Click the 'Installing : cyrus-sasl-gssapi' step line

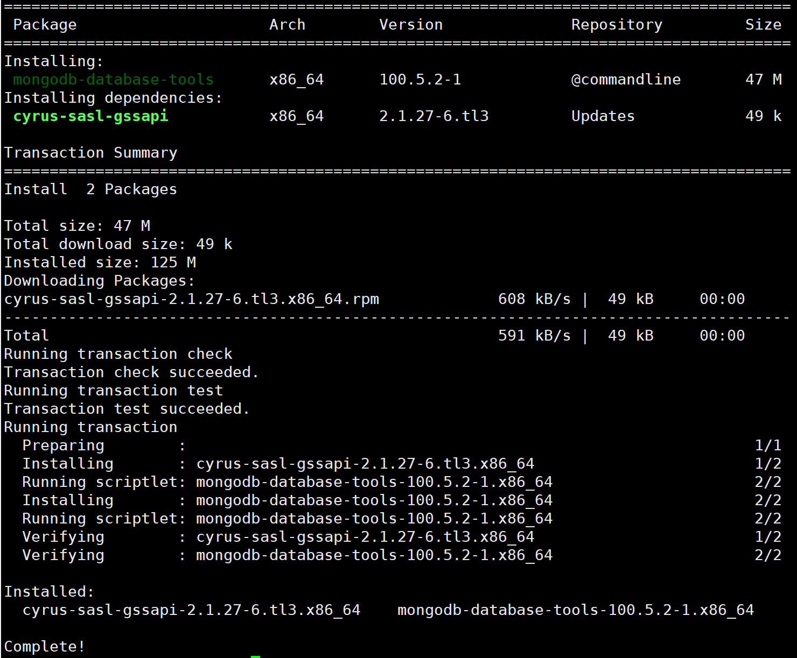click(x=278, y=464)
